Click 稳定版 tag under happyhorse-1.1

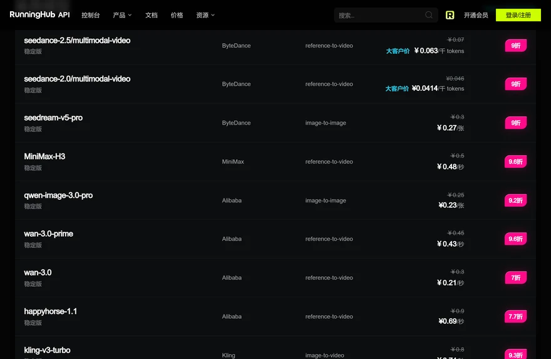[x=33, y=323]
